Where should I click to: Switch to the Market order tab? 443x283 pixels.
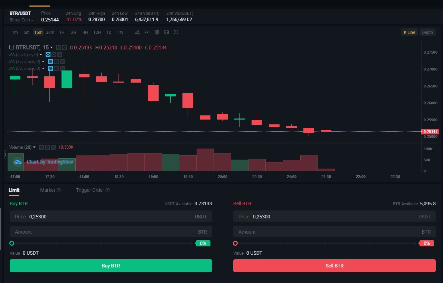(48, 190)
